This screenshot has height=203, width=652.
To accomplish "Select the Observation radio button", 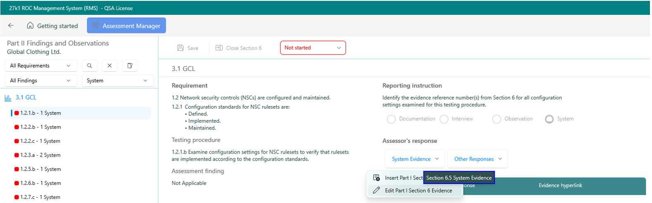I will click(x=497, y=119).
